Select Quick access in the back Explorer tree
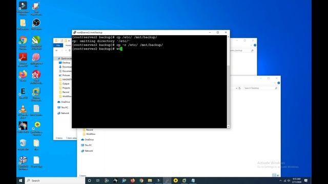Image resolution: width=328 pixels, height=184 pixels. pos(65,58)
